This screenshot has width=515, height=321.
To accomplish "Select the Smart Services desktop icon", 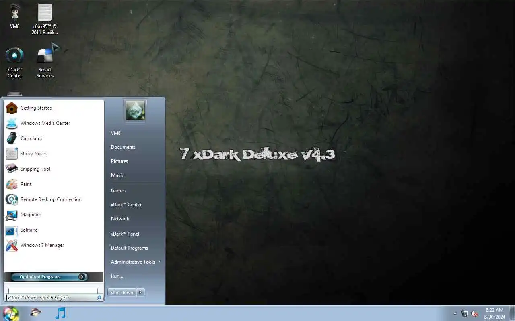I will [x=45, y=62].
